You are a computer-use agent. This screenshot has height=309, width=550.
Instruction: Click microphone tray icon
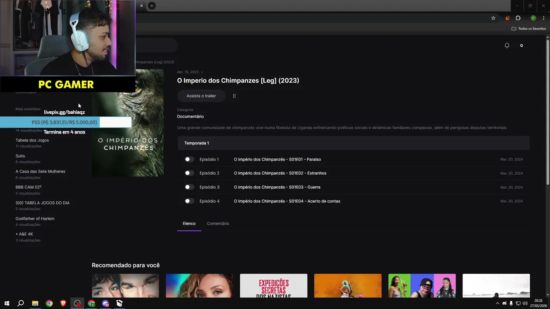(x=511, y=303)
